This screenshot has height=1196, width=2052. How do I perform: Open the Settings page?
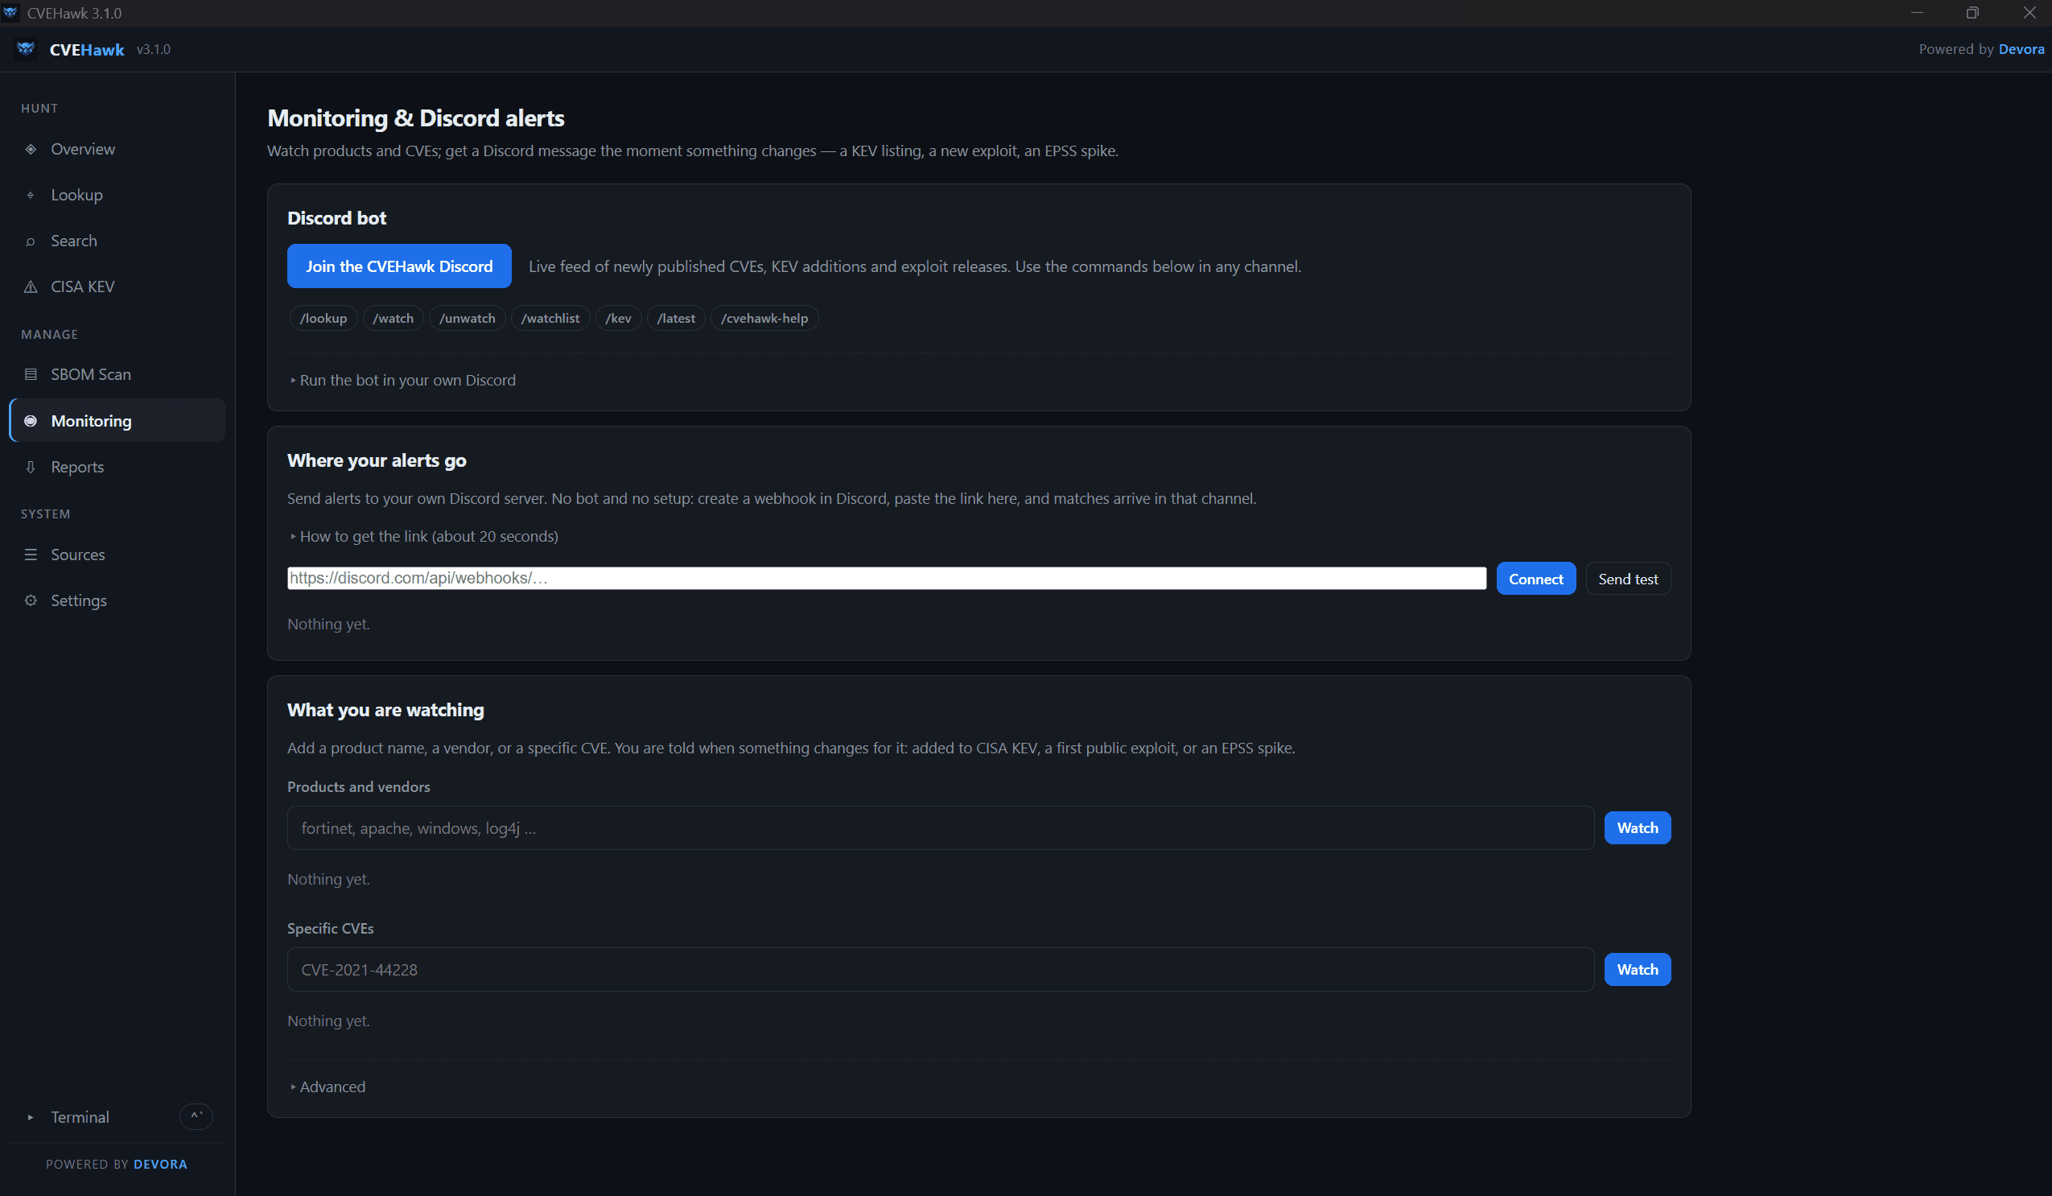click(117, 600)
